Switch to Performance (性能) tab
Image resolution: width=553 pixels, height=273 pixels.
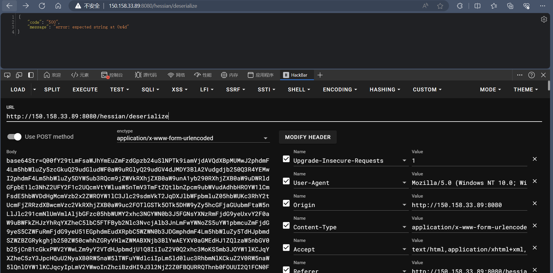click(203, 75)
